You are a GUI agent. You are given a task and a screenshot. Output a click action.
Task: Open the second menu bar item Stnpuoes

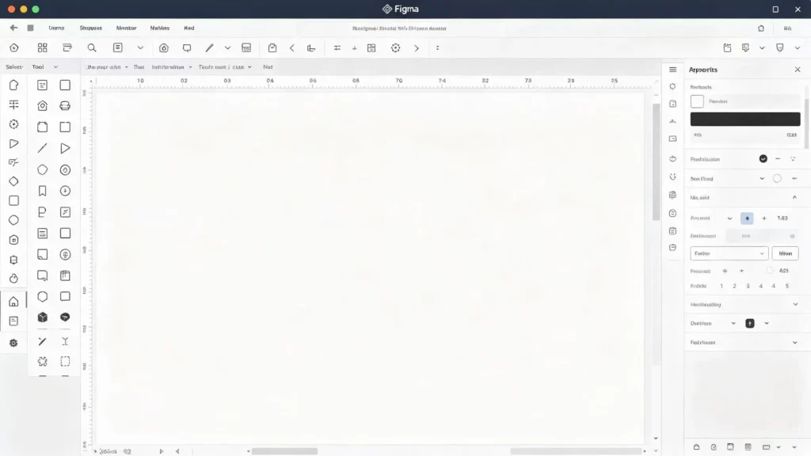coord(91,28)
